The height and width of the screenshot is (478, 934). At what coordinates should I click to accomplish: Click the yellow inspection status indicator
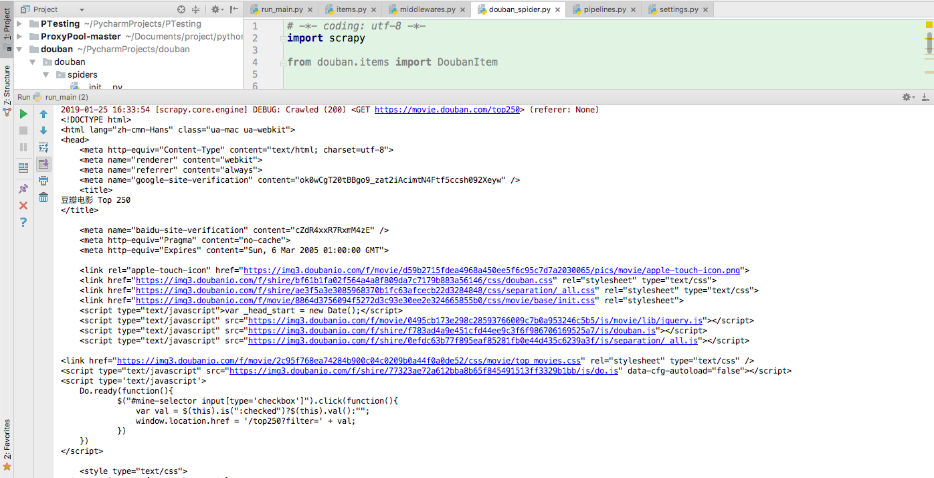(929, 24)
